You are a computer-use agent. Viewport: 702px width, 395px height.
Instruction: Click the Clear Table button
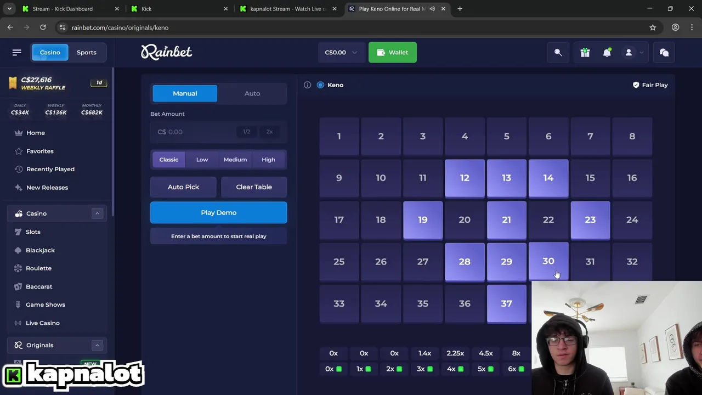[254, 187]
